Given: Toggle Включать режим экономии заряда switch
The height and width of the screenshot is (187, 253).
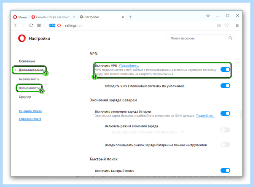Looking at the screenshot, I should 225,130.
